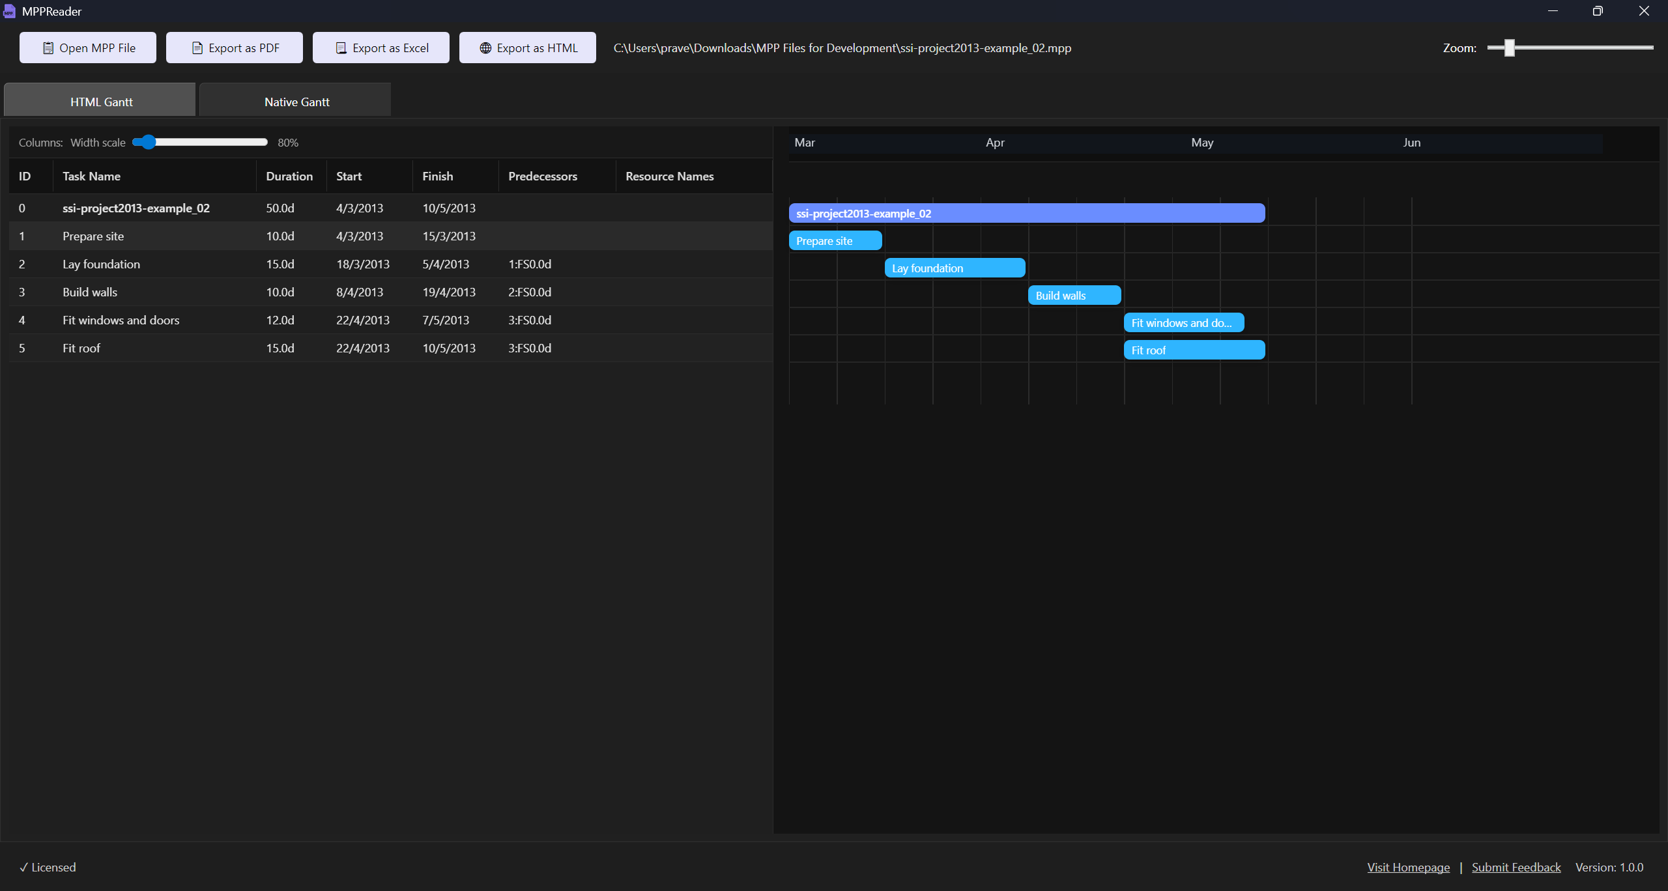
Task: Open the Visit Homepage link
Action: click(1409, 868)
